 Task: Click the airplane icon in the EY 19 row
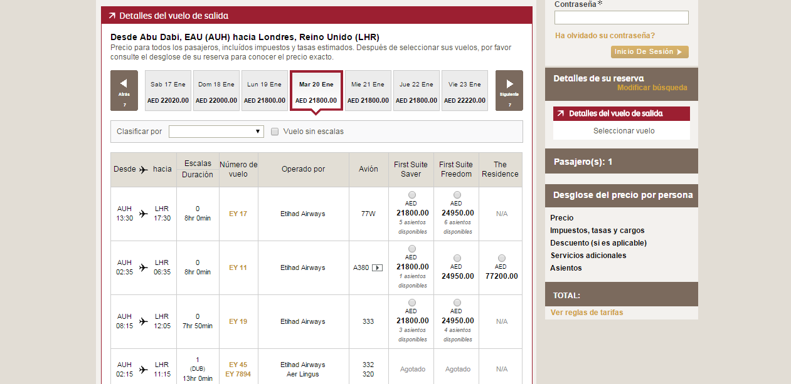pyautogui.click(x=144, y=321)
